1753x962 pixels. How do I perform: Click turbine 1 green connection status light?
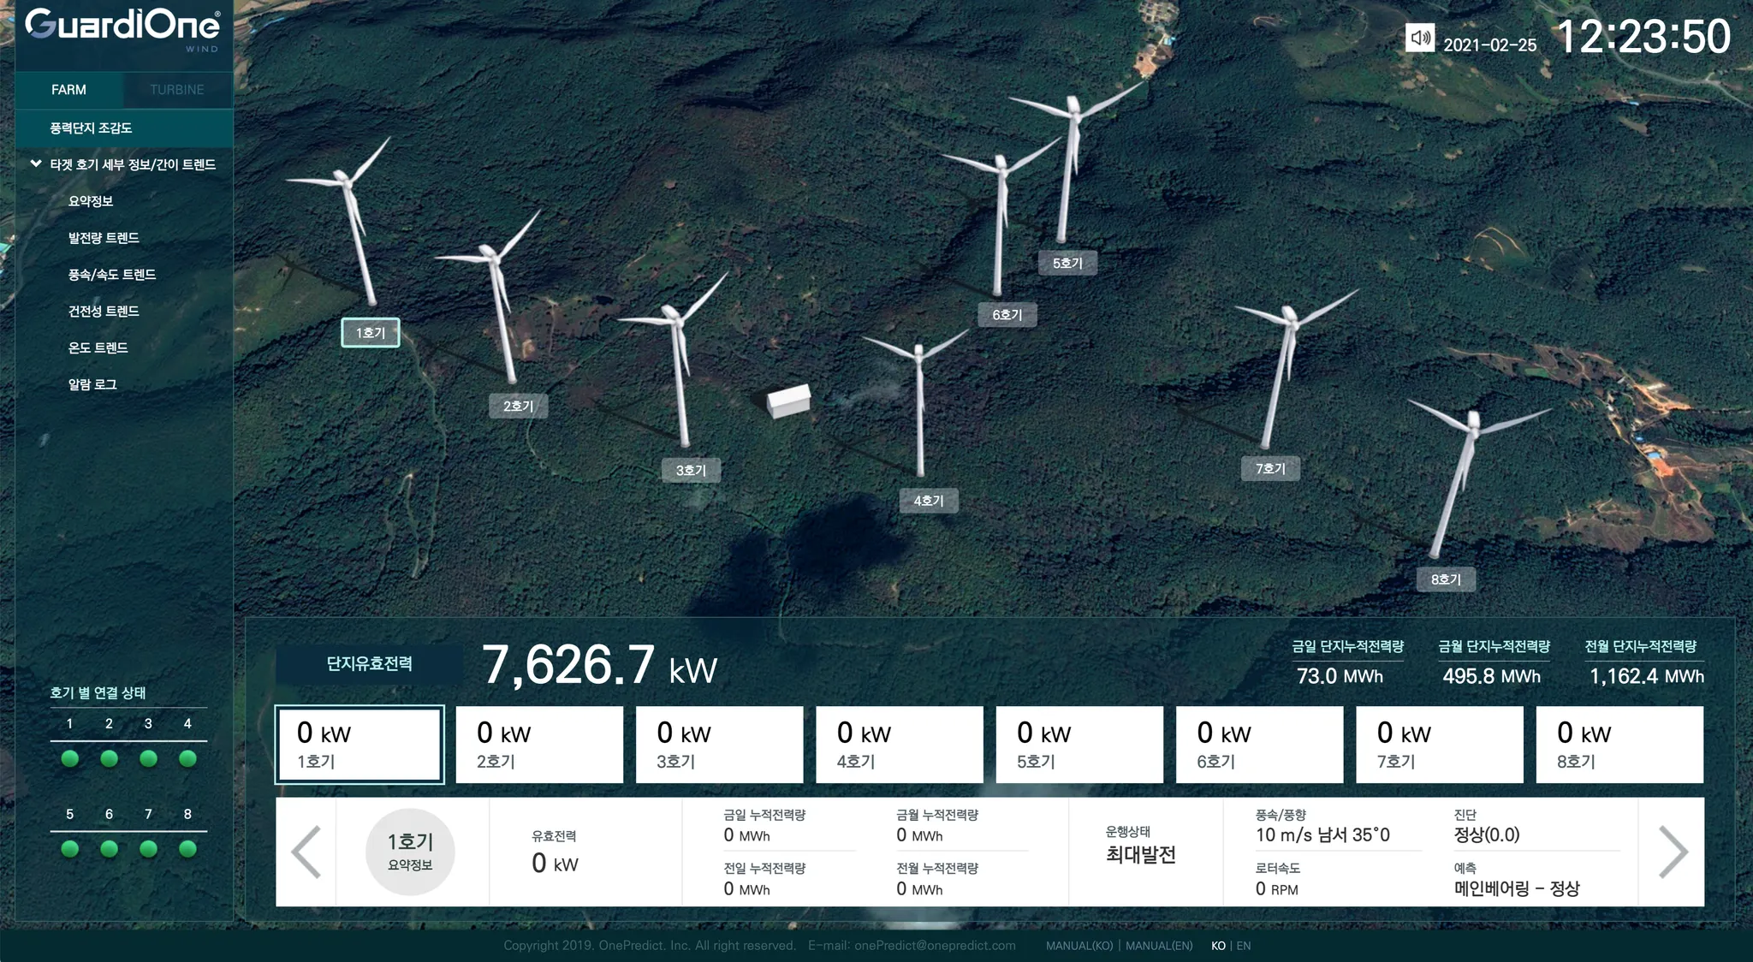tap(70, 758)
